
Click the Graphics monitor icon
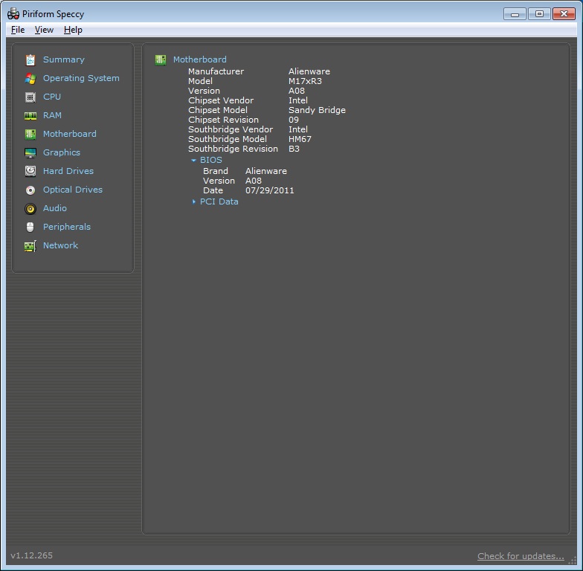30,153
